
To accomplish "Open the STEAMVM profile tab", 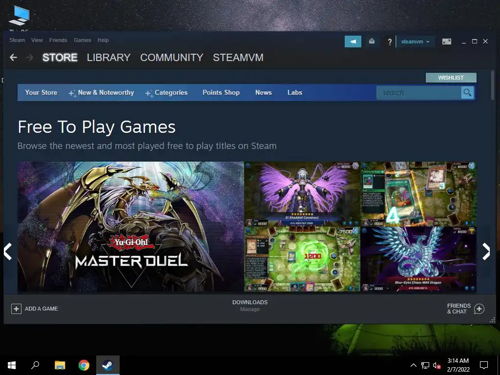I will pos(238,58).
